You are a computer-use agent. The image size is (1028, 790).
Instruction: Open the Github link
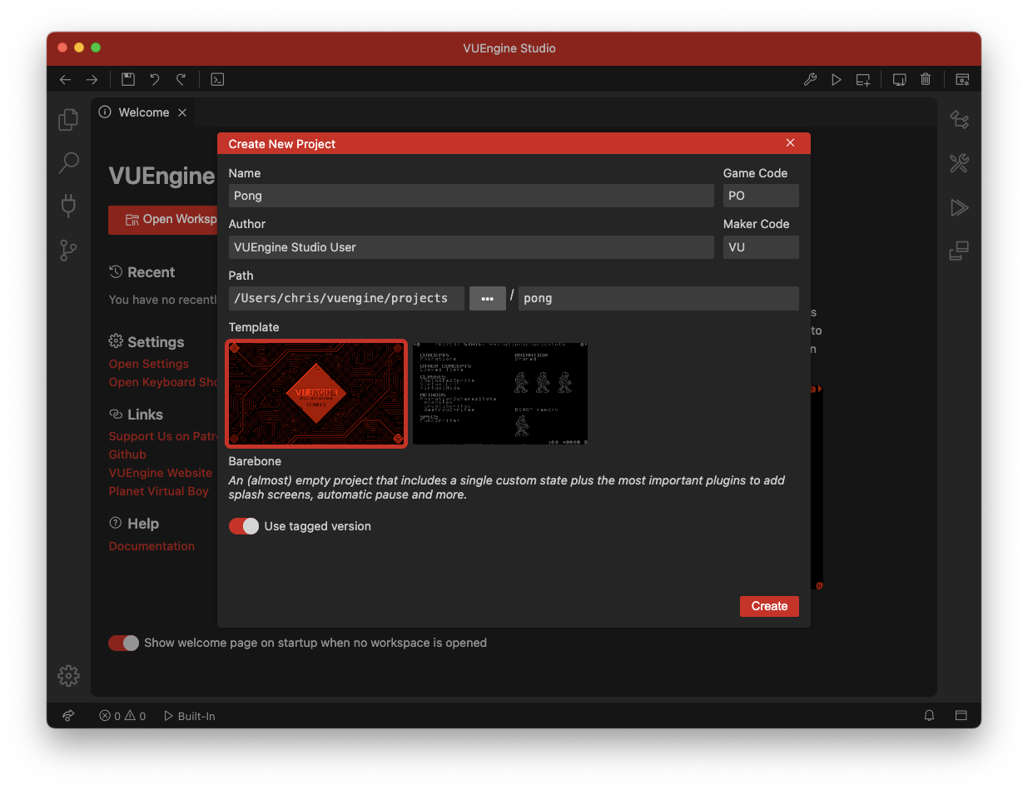click(127, 455)
